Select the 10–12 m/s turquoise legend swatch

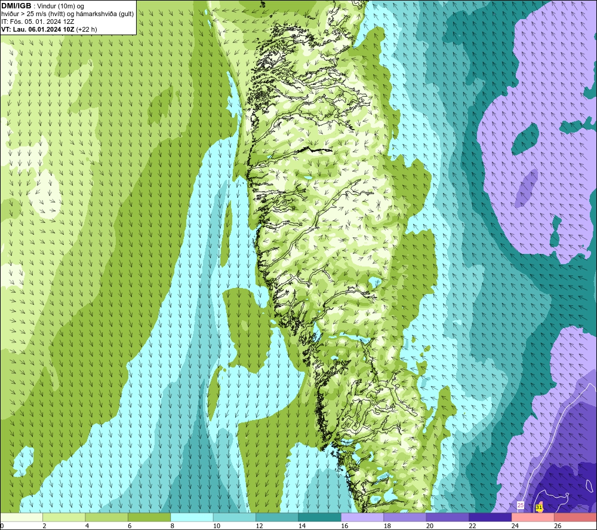pyautogui.click(x=235, y=517)
